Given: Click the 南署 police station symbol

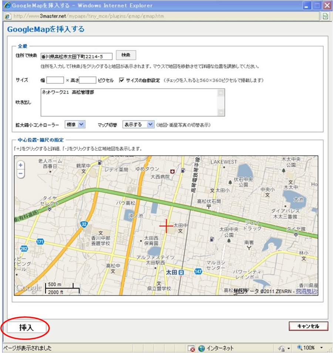Looking at the screenshot, I should point(249,248).
